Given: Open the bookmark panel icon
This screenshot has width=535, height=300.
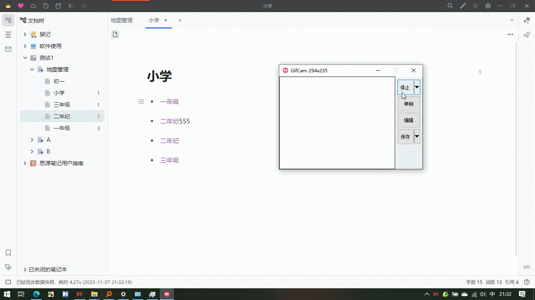Looking at the screenshot, I should [x=8, y=253].
